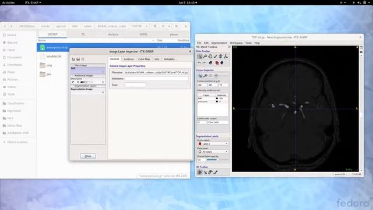373x210 pixels.
Task: Click the zoom to fit button below slice view
Action: pyautogui.click(x=340, y=174)
